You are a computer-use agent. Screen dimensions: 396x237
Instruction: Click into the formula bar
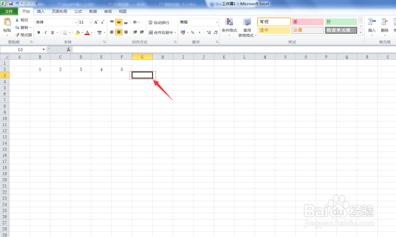coord(234,50)
